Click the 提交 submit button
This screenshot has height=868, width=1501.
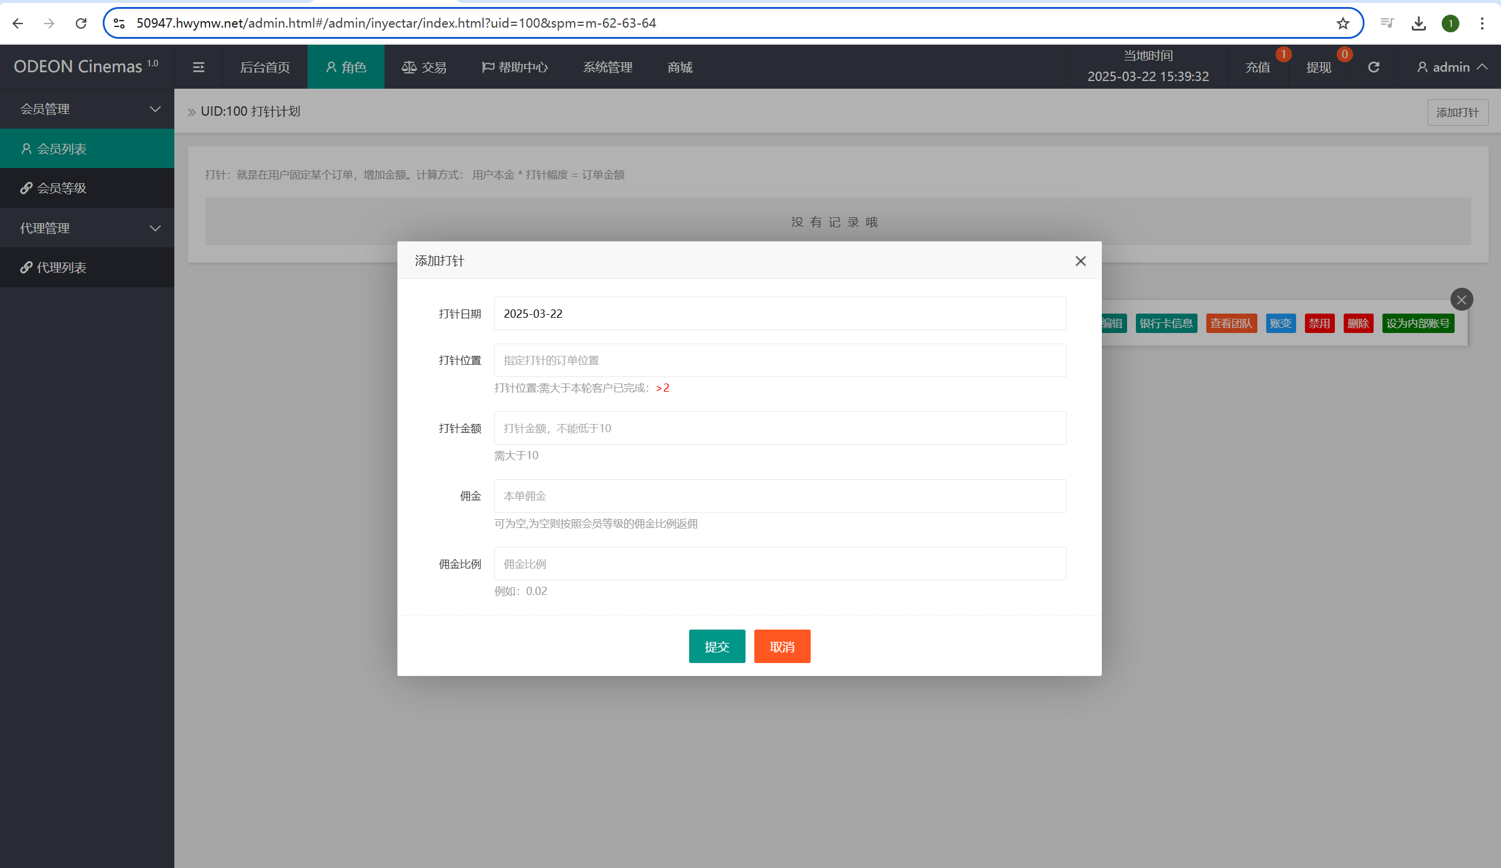(x=717, y=647)
